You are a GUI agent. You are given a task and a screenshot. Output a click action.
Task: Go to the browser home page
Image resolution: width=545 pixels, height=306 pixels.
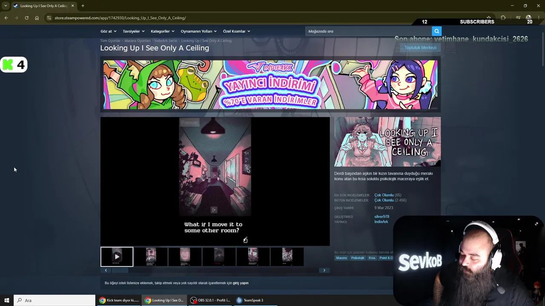[x=37, y=18]
